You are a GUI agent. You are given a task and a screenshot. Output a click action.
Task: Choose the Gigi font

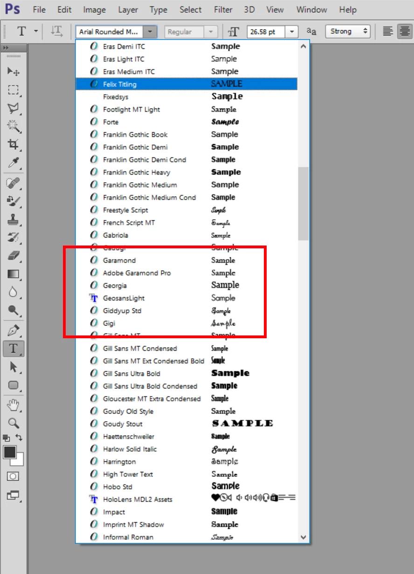[x=186, y=323]
